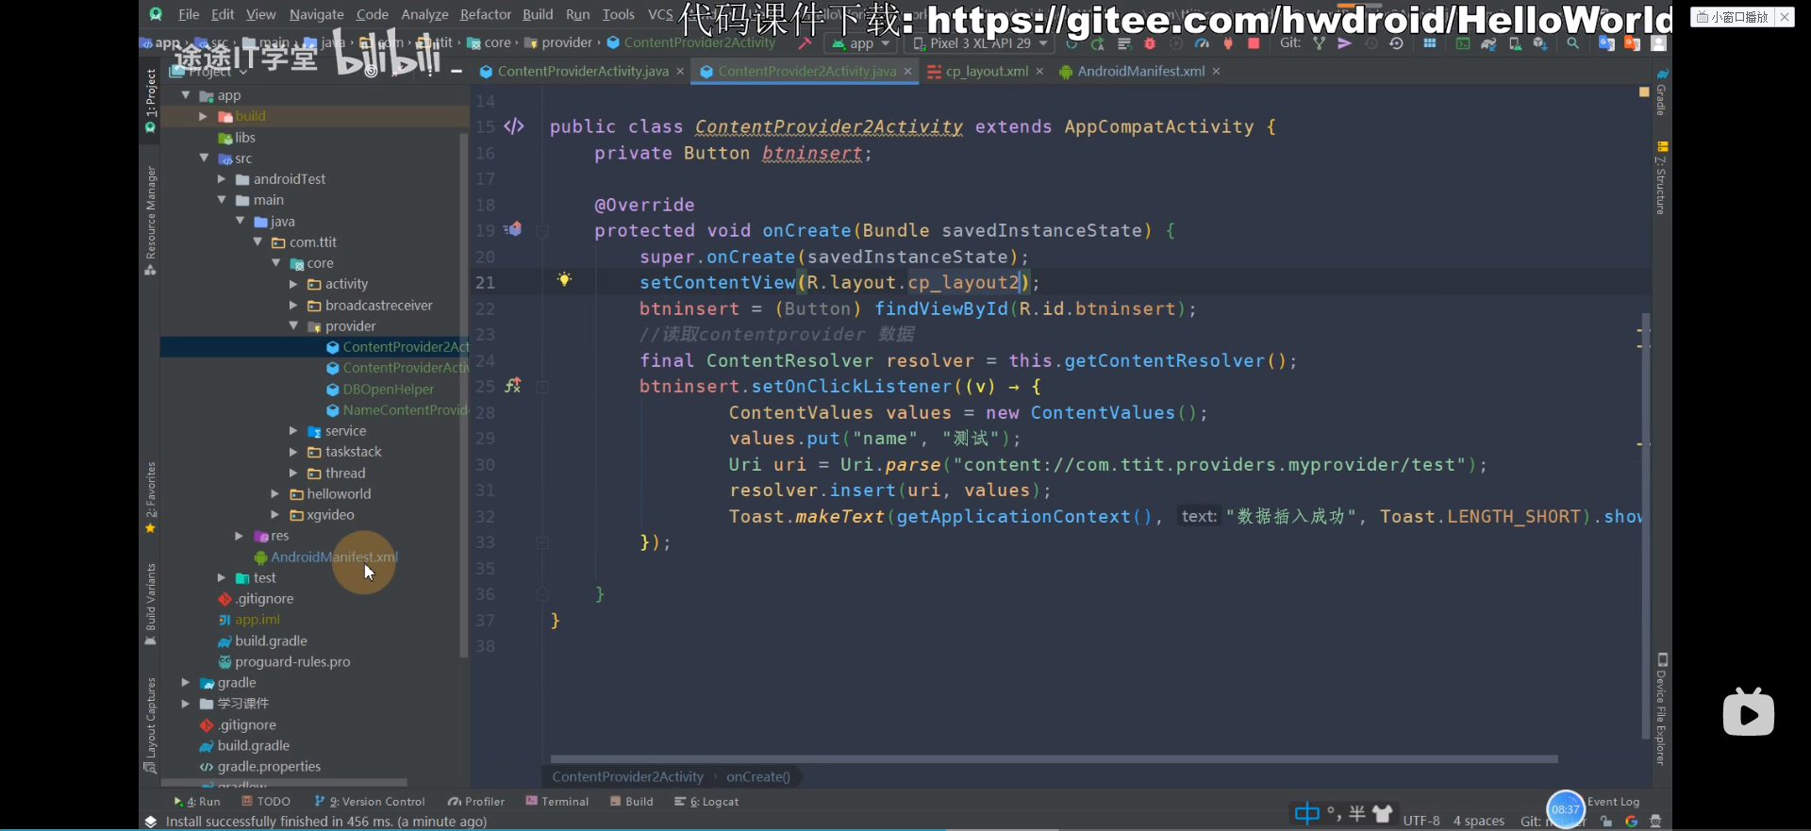Open the Gradle tool window
This screenshot has width=1811, height=831.
(1661, 93)
